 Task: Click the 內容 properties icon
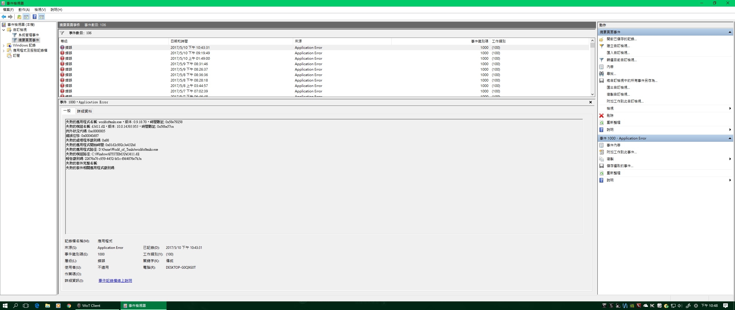tap(601, 67)
